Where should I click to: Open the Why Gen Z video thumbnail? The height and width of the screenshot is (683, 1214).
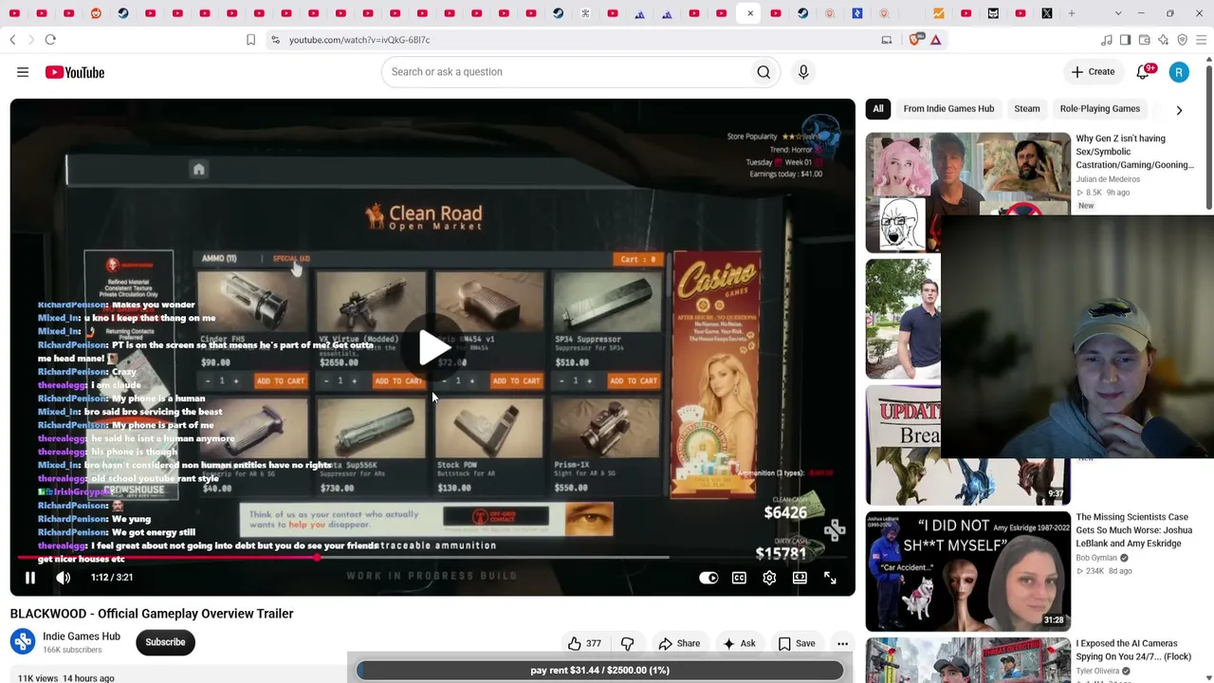[x=967, y=192]
